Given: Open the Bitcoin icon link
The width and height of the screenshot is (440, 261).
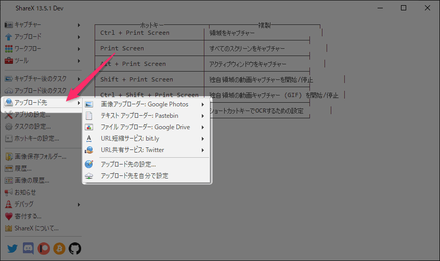Looking at the screenshot, I should coord(59,249).
